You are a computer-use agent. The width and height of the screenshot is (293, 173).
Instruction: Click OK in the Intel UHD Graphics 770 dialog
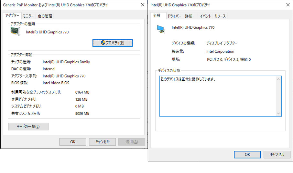247,154
